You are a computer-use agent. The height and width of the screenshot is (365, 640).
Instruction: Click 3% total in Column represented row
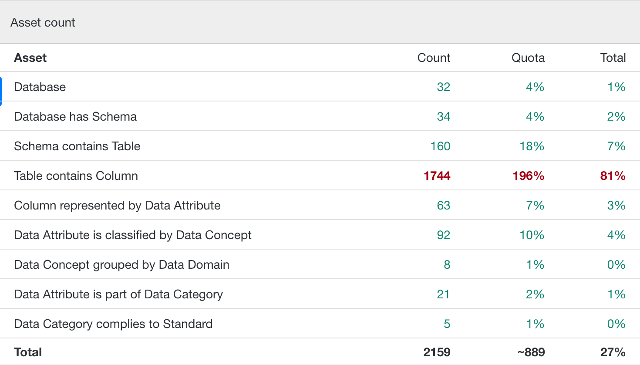click(616, 206)
